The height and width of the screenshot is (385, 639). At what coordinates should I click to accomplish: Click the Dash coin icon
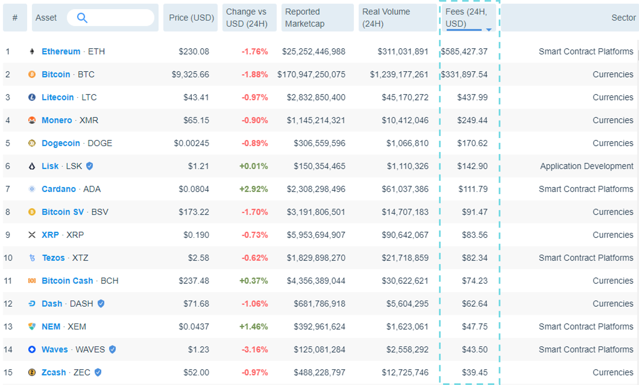[x=32, y=304]
